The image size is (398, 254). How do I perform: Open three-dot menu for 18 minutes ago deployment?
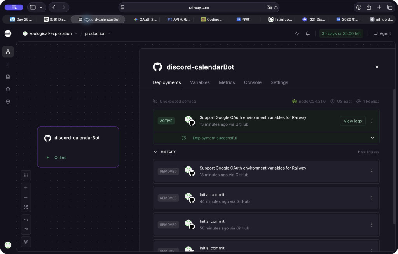pyautogui.click(x=372, y=172)
